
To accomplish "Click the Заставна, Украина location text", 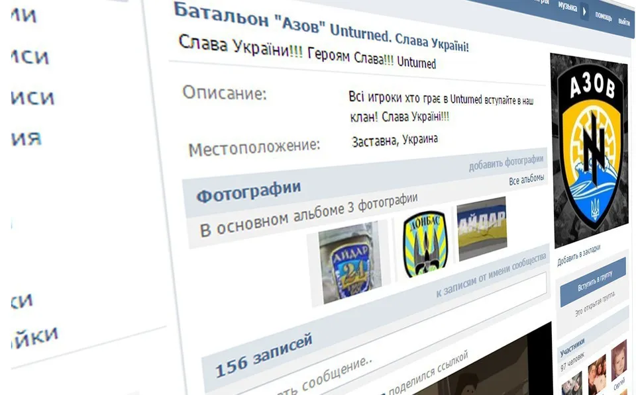I will (x=395, y=140).
